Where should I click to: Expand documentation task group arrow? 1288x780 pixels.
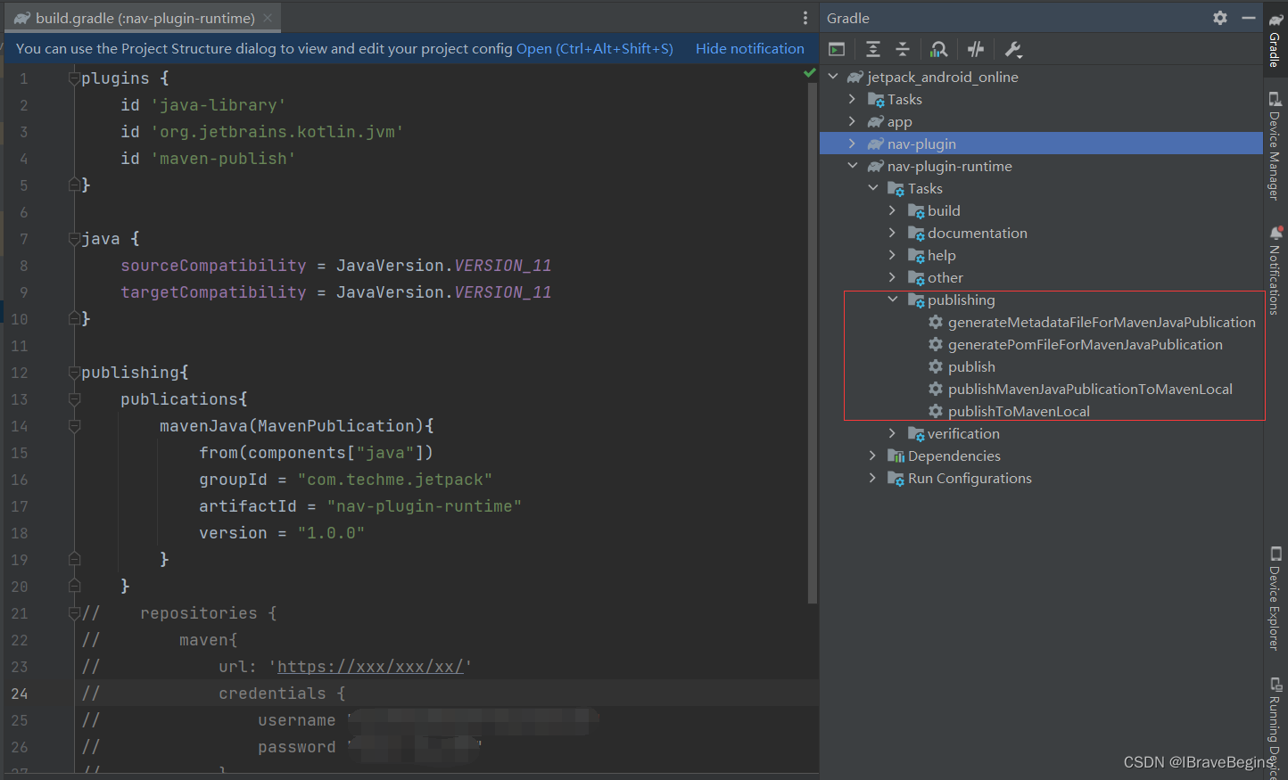coord(893,233)
